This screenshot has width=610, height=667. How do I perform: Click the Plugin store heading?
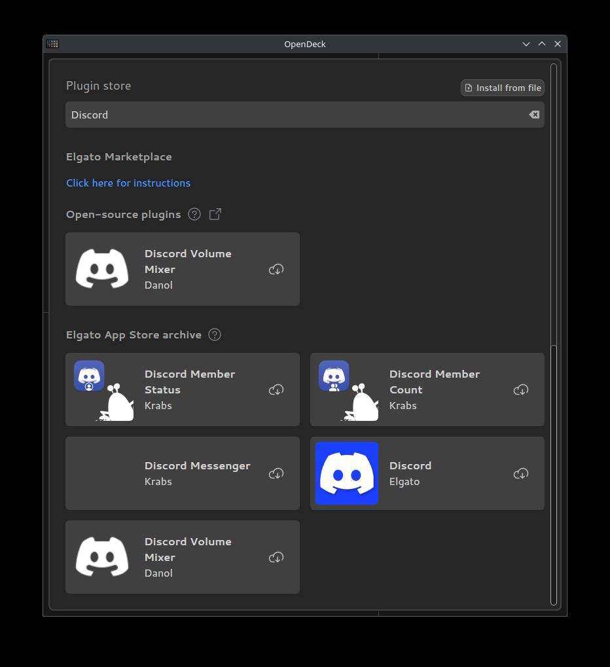pos(98,86)
